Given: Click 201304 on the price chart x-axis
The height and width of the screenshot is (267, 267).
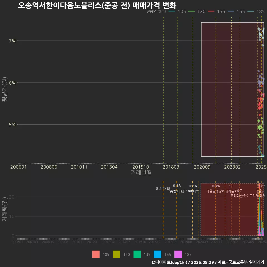Looking at the screenshot, I should (x=109, y=167).
